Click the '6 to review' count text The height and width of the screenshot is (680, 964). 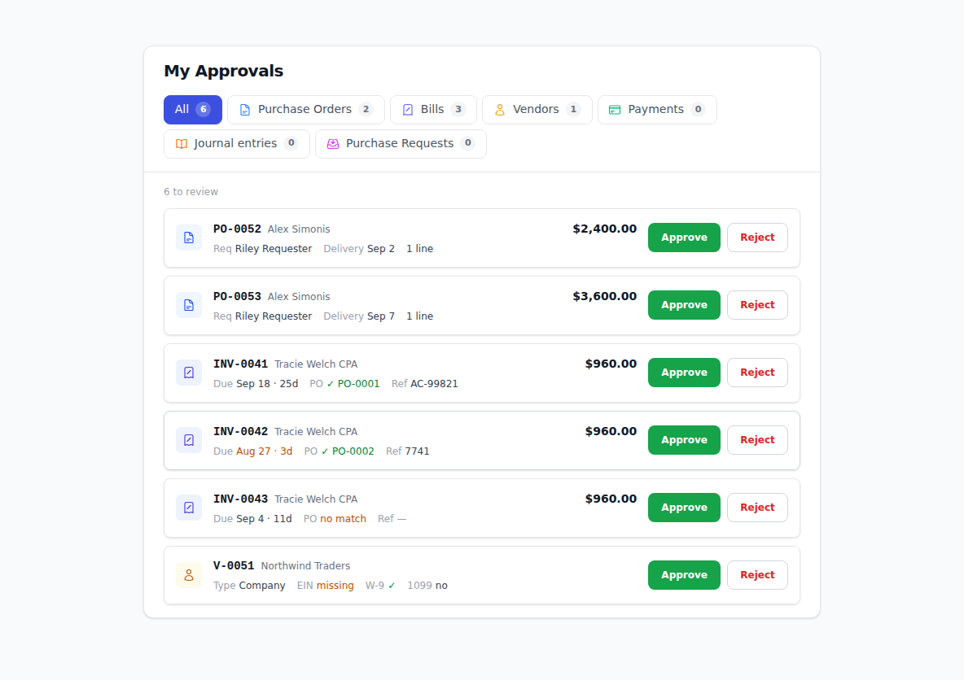191,192
